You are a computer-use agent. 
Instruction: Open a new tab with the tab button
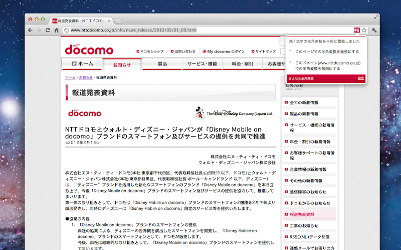(118, 21)
